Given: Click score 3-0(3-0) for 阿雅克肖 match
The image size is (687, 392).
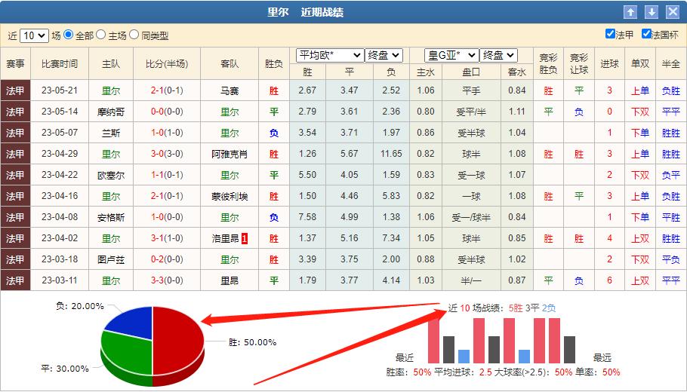Looking at the screenshot, I should tap(167, 154).
